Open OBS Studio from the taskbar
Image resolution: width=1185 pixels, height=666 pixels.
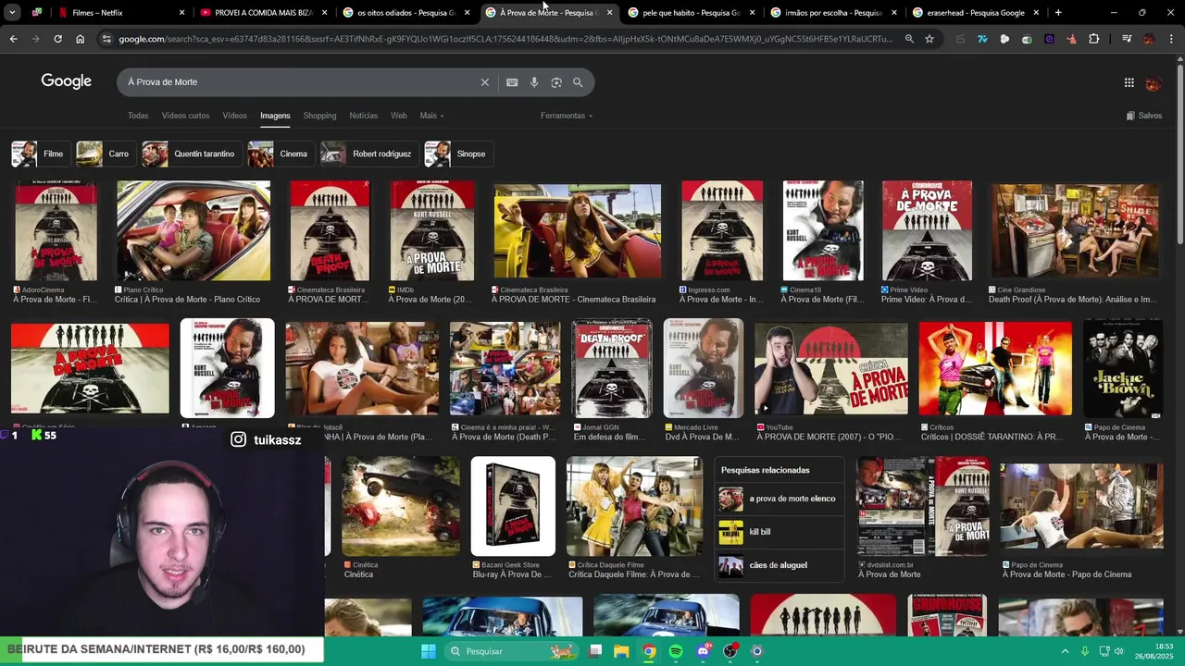point(730,651)
